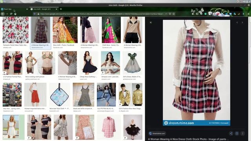Close the nice cloth Google tab

tap(56, 9)
